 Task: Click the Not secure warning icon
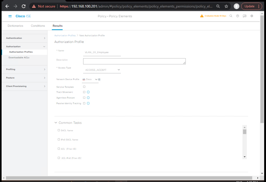[34, 7]
